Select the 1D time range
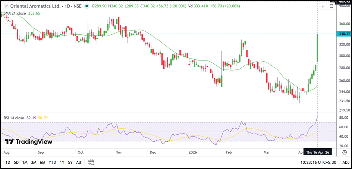The image size is (352, 169). (8, 162)
